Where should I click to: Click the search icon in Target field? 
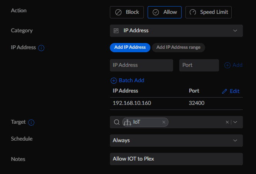click(116, 122)
